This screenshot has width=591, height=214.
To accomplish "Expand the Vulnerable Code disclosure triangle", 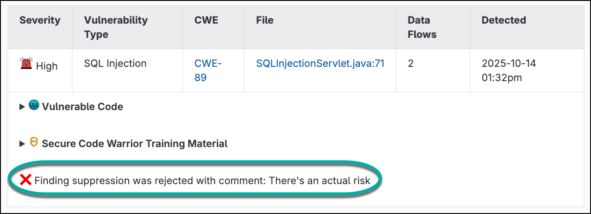I will [x=22, y=107].
